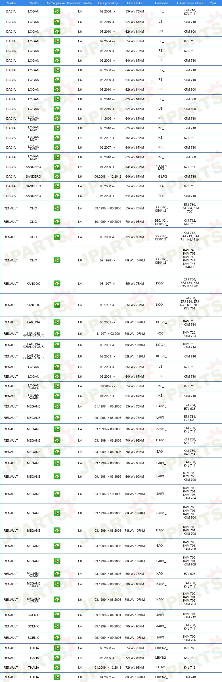The height and width of the screenshot is (682, 222).
Task: Click fuel icon in Logan MCV 11.2008 row
Action: point(57,118)
